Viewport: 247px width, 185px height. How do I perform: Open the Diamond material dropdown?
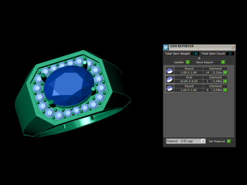coord(203,141)
